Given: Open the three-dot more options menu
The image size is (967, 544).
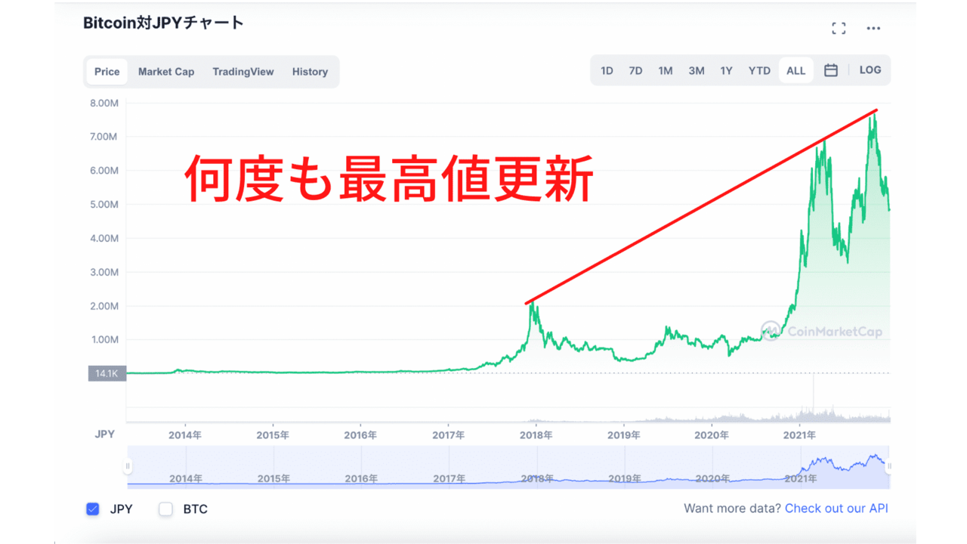Looking at the screenshot, I should 873,29.
